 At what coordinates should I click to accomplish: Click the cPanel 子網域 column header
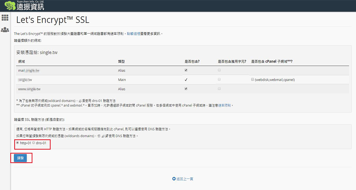[x=272, y=61]
